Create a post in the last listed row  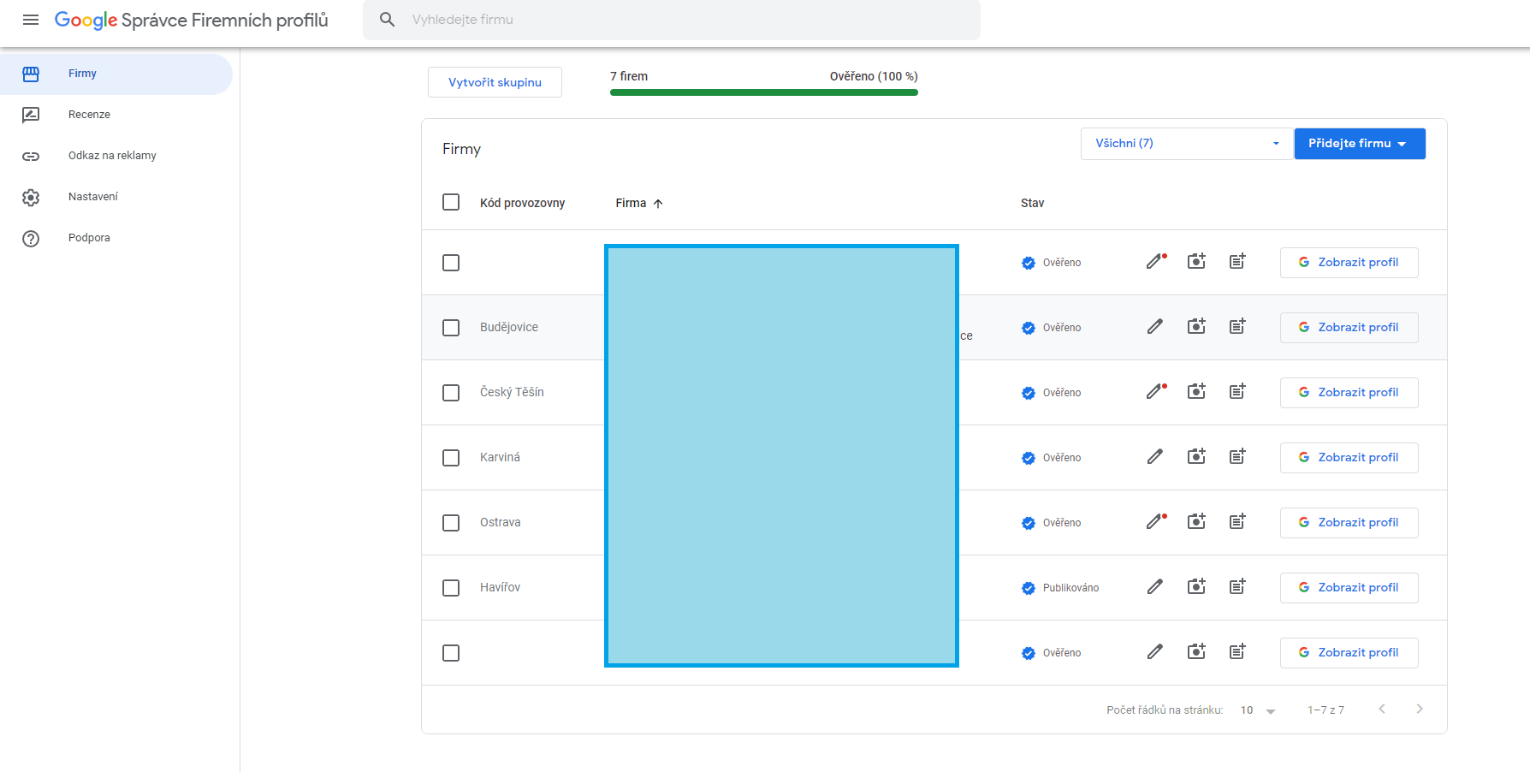click(1237, 652)
